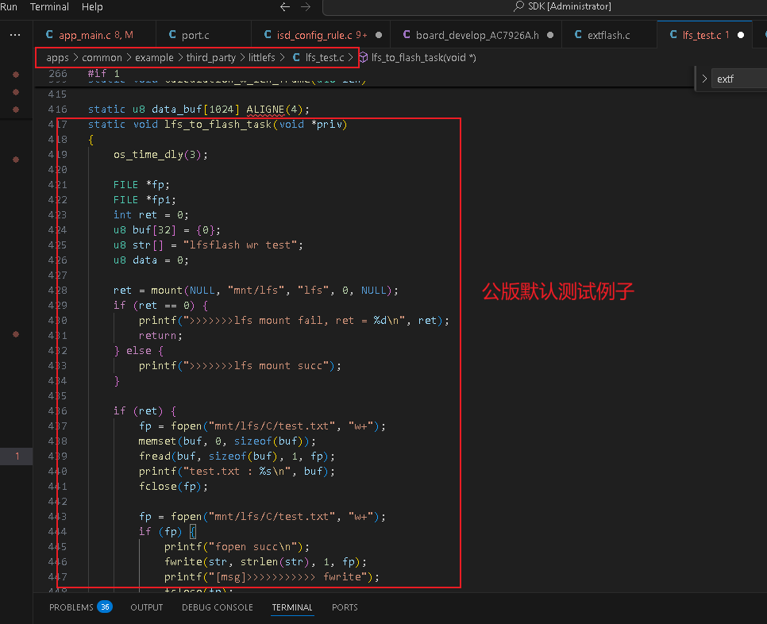
Task: Click the 'u8 str[] = "lfsflash wr test";' line
Action: click(208, 245)
